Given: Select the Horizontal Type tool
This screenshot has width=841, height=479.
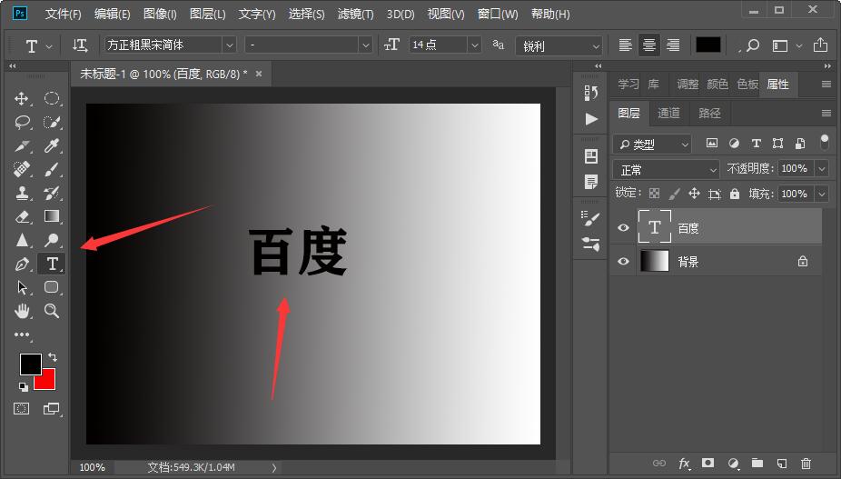Looking at the screenshot, I should [x=52, y=264].
